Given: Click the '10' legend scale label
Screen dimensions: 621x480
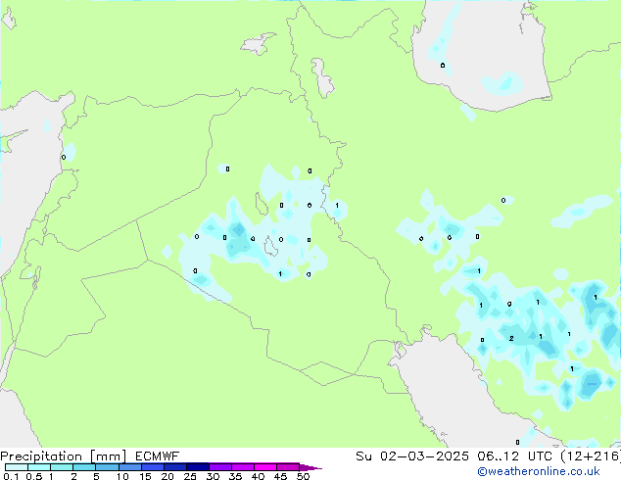Looking at the screenshot, I should tap(122, 476).
